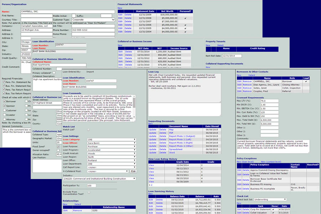
Task: View the 12/04/2014 loan rating grade
Action: click(151, 165)
